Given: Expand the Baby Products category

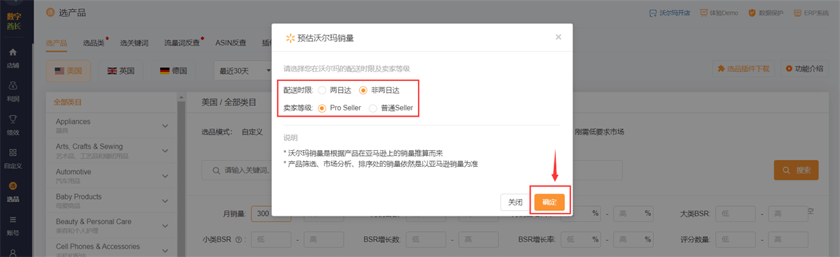Looking at the screenshot, I should (165, 201).
